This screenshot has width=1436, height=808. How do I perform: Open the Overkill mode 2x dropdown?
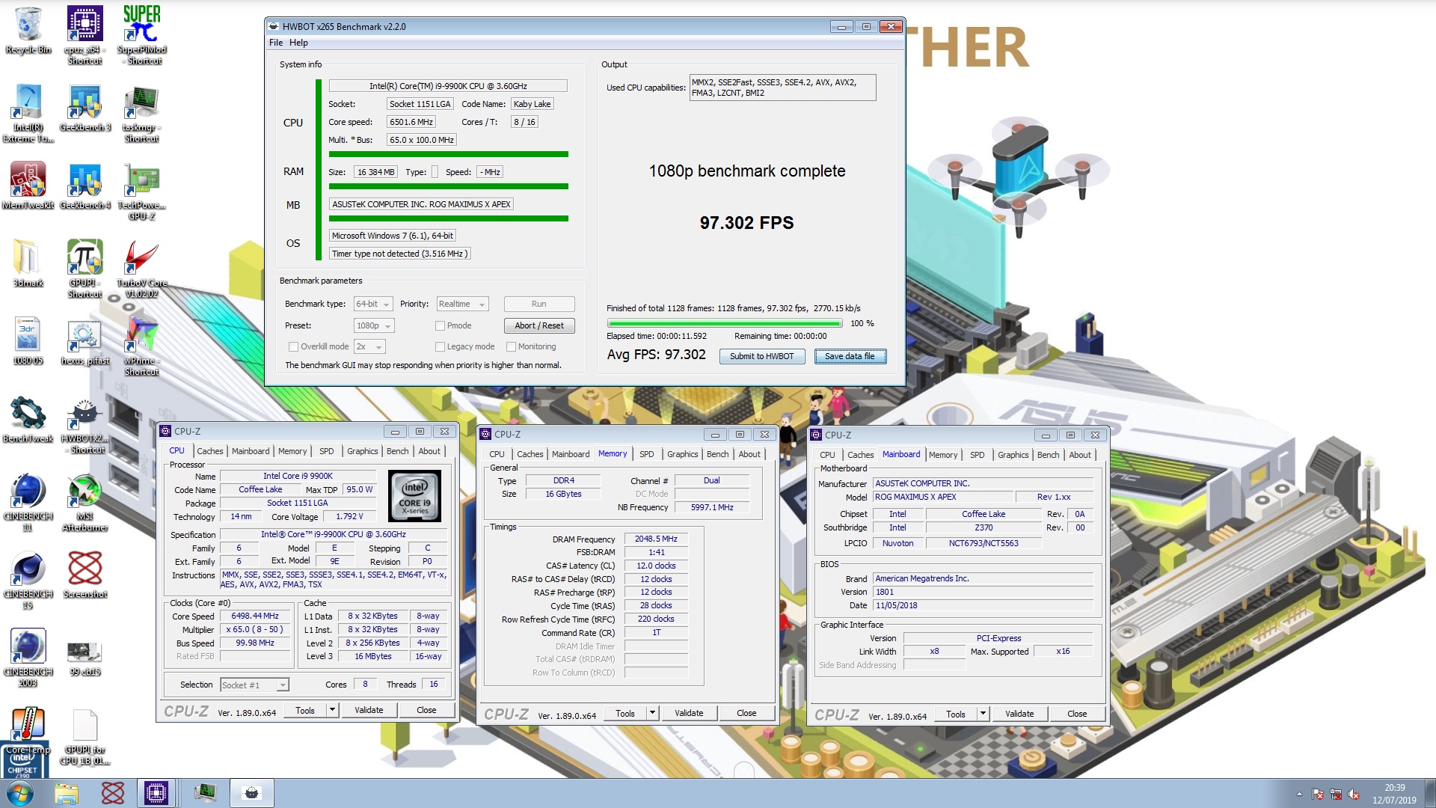coord(369,346)
